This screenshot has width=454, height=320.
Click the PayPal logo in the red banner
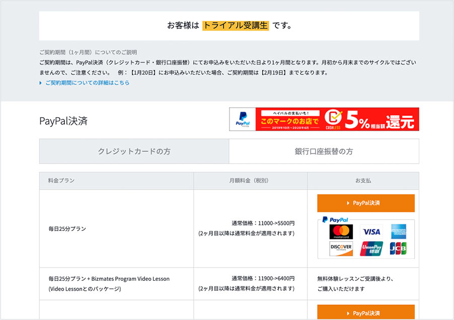click(243, 119)
